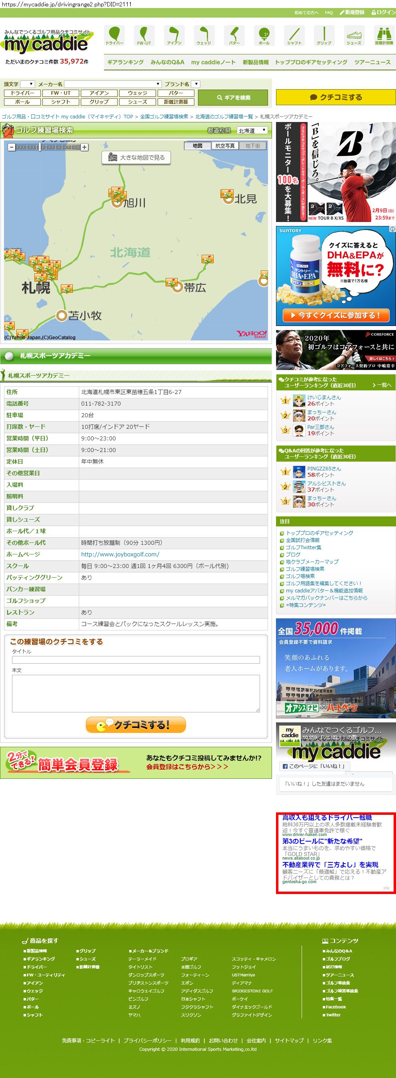This screenshot has height=1078, width=396.
Task: Click the map zoom-out minus button
Action: click(x=12, y=147)
